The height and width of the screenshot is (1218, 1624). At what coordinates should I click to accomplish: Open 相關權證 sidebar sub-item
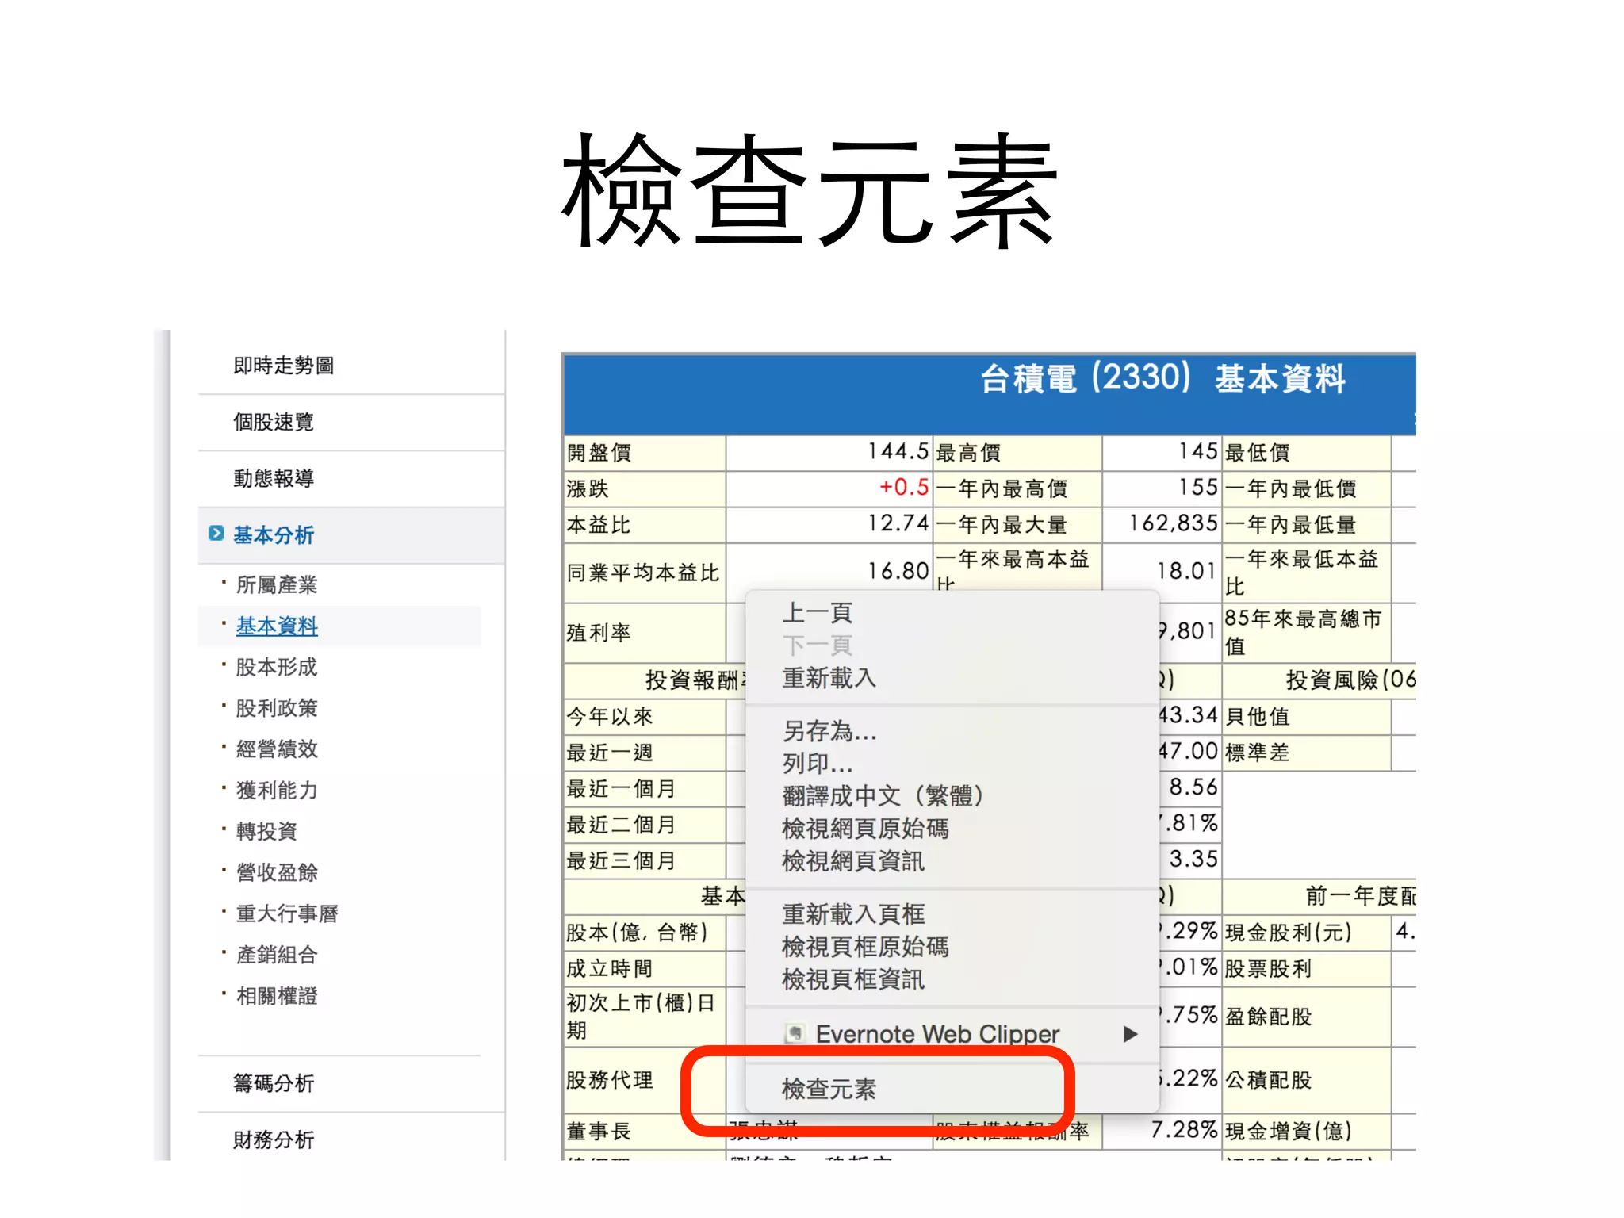[x=276, y=996]
